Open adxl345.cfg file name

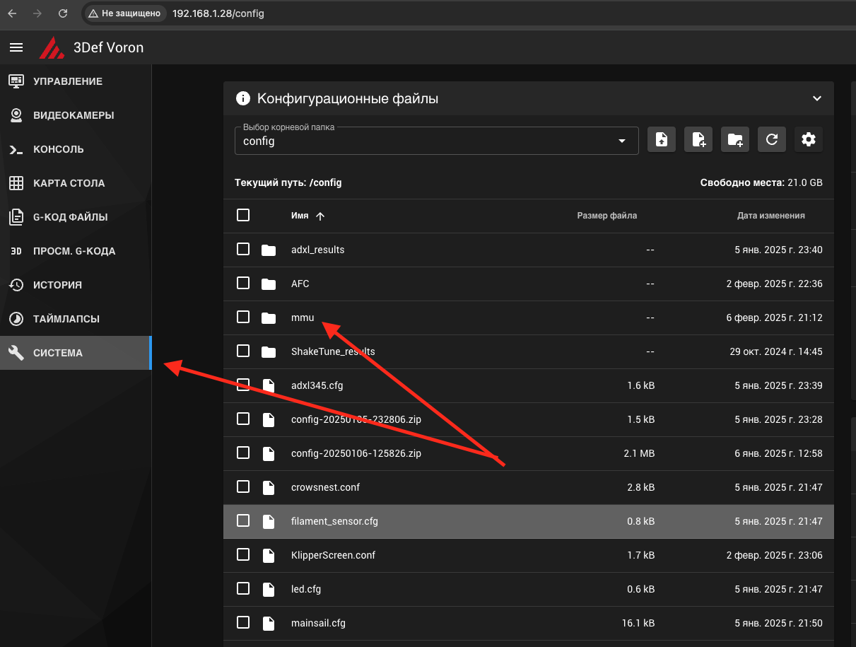(x=317, y=385)
